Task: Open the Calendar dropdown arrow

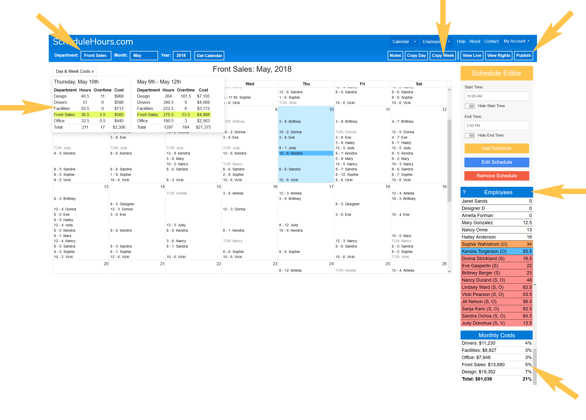Action: [415, 42]
